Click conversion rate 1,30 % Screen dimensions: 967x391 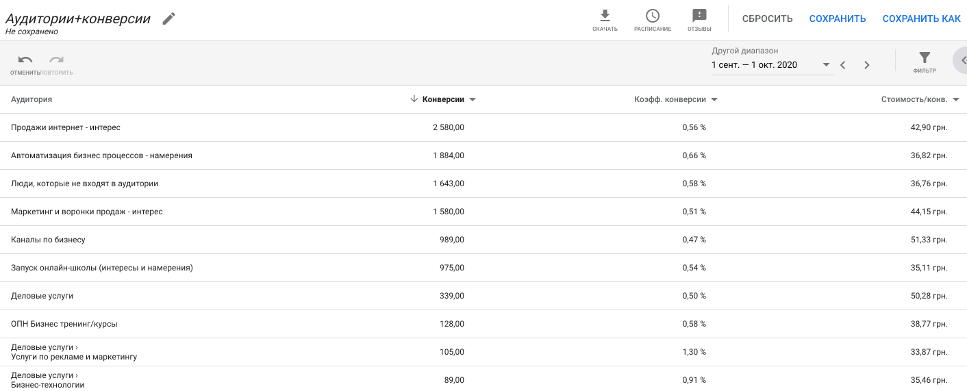694,352
